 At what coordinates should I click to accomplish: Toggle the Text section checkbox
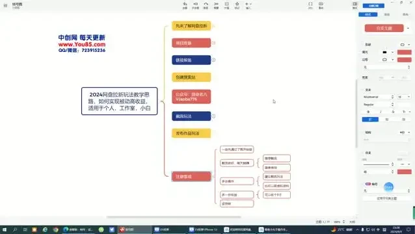(x=362, y=90)
